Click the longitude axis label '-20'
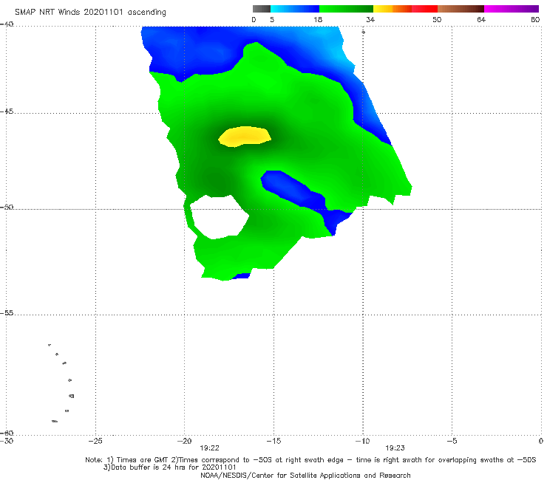This screenshot has height=480, width=547. click(184, 441)
